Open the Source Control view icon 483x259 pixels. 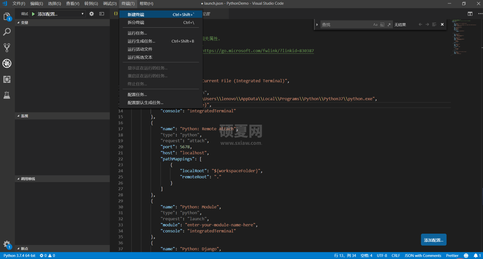(7, 47)
